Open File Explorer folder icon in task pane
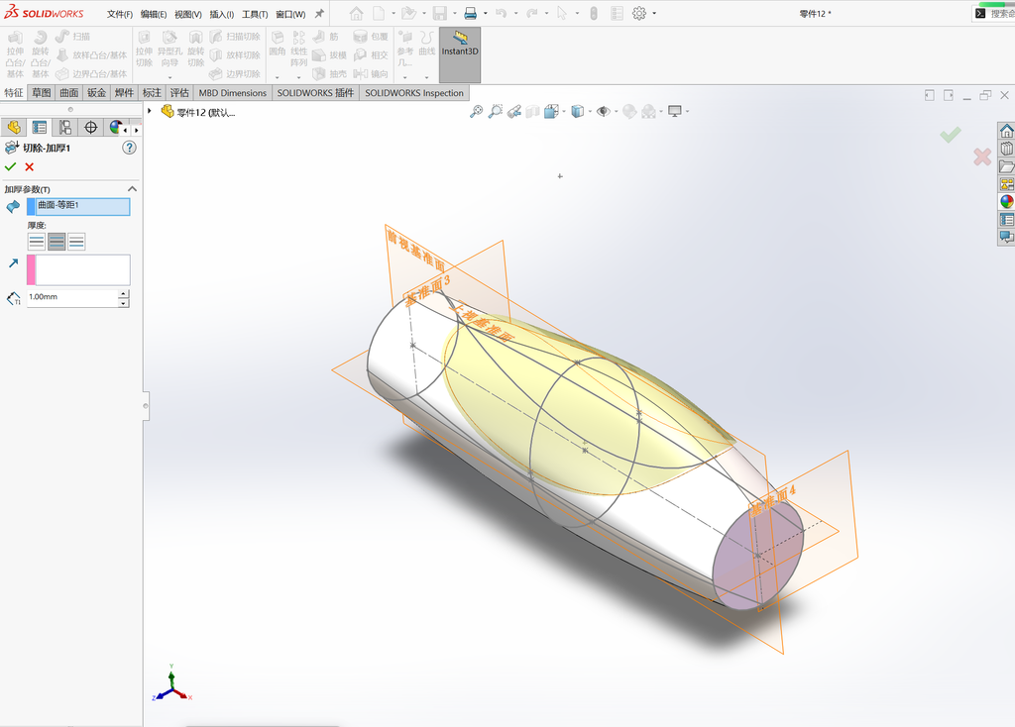This screenshot has height=727, width=1015. (1007, 166)
